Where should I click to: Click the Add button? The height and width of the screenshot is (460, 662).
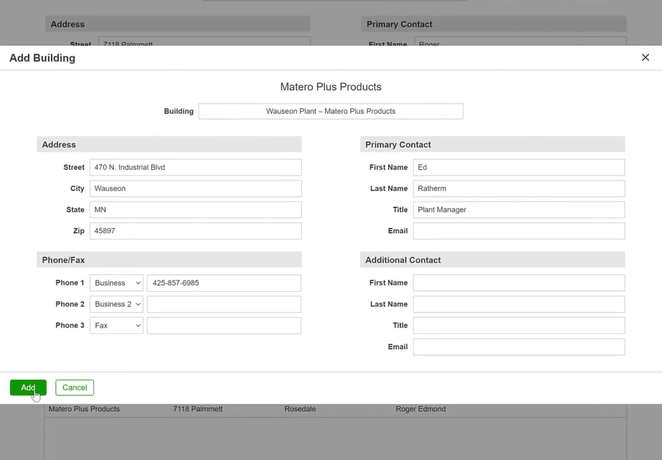28,388
